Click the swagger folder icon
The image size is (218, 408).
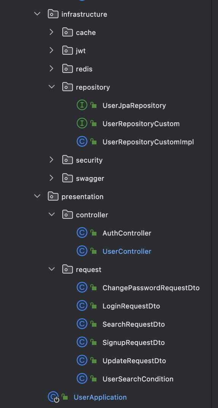68,178
